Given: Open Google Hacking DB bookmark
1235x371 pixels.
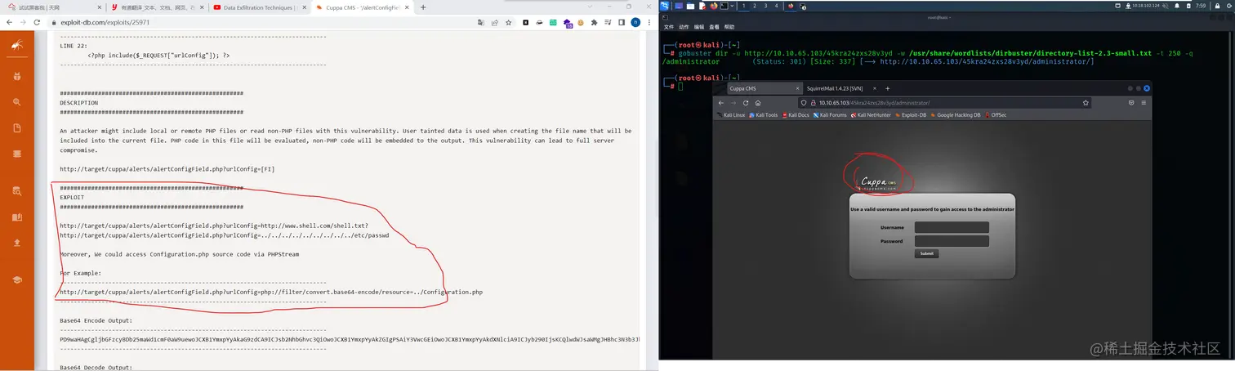Looking at the screenshot, I should 956,115.
